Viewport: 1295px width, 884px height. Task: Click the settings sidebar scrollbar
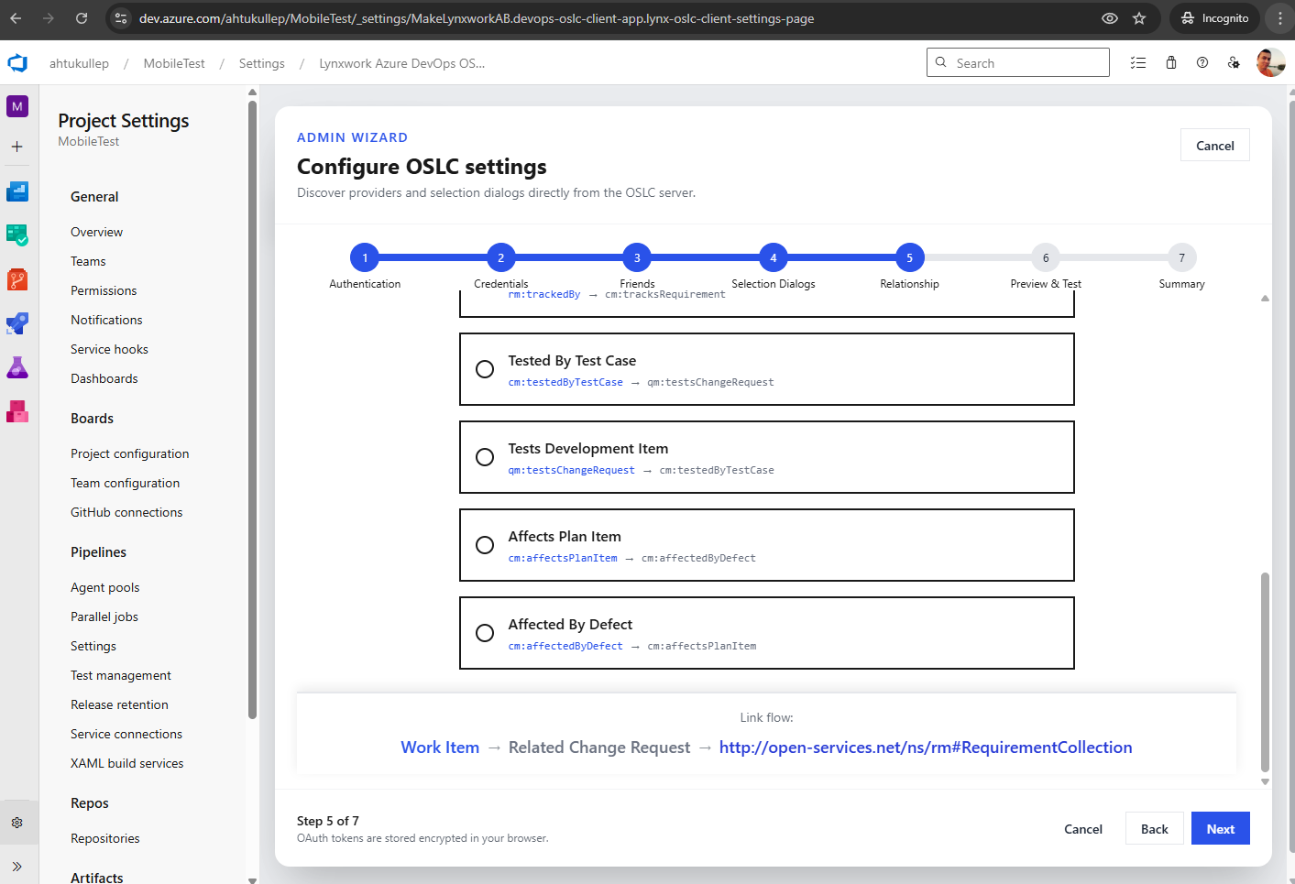pyautogui.click(x=252, y=409)
